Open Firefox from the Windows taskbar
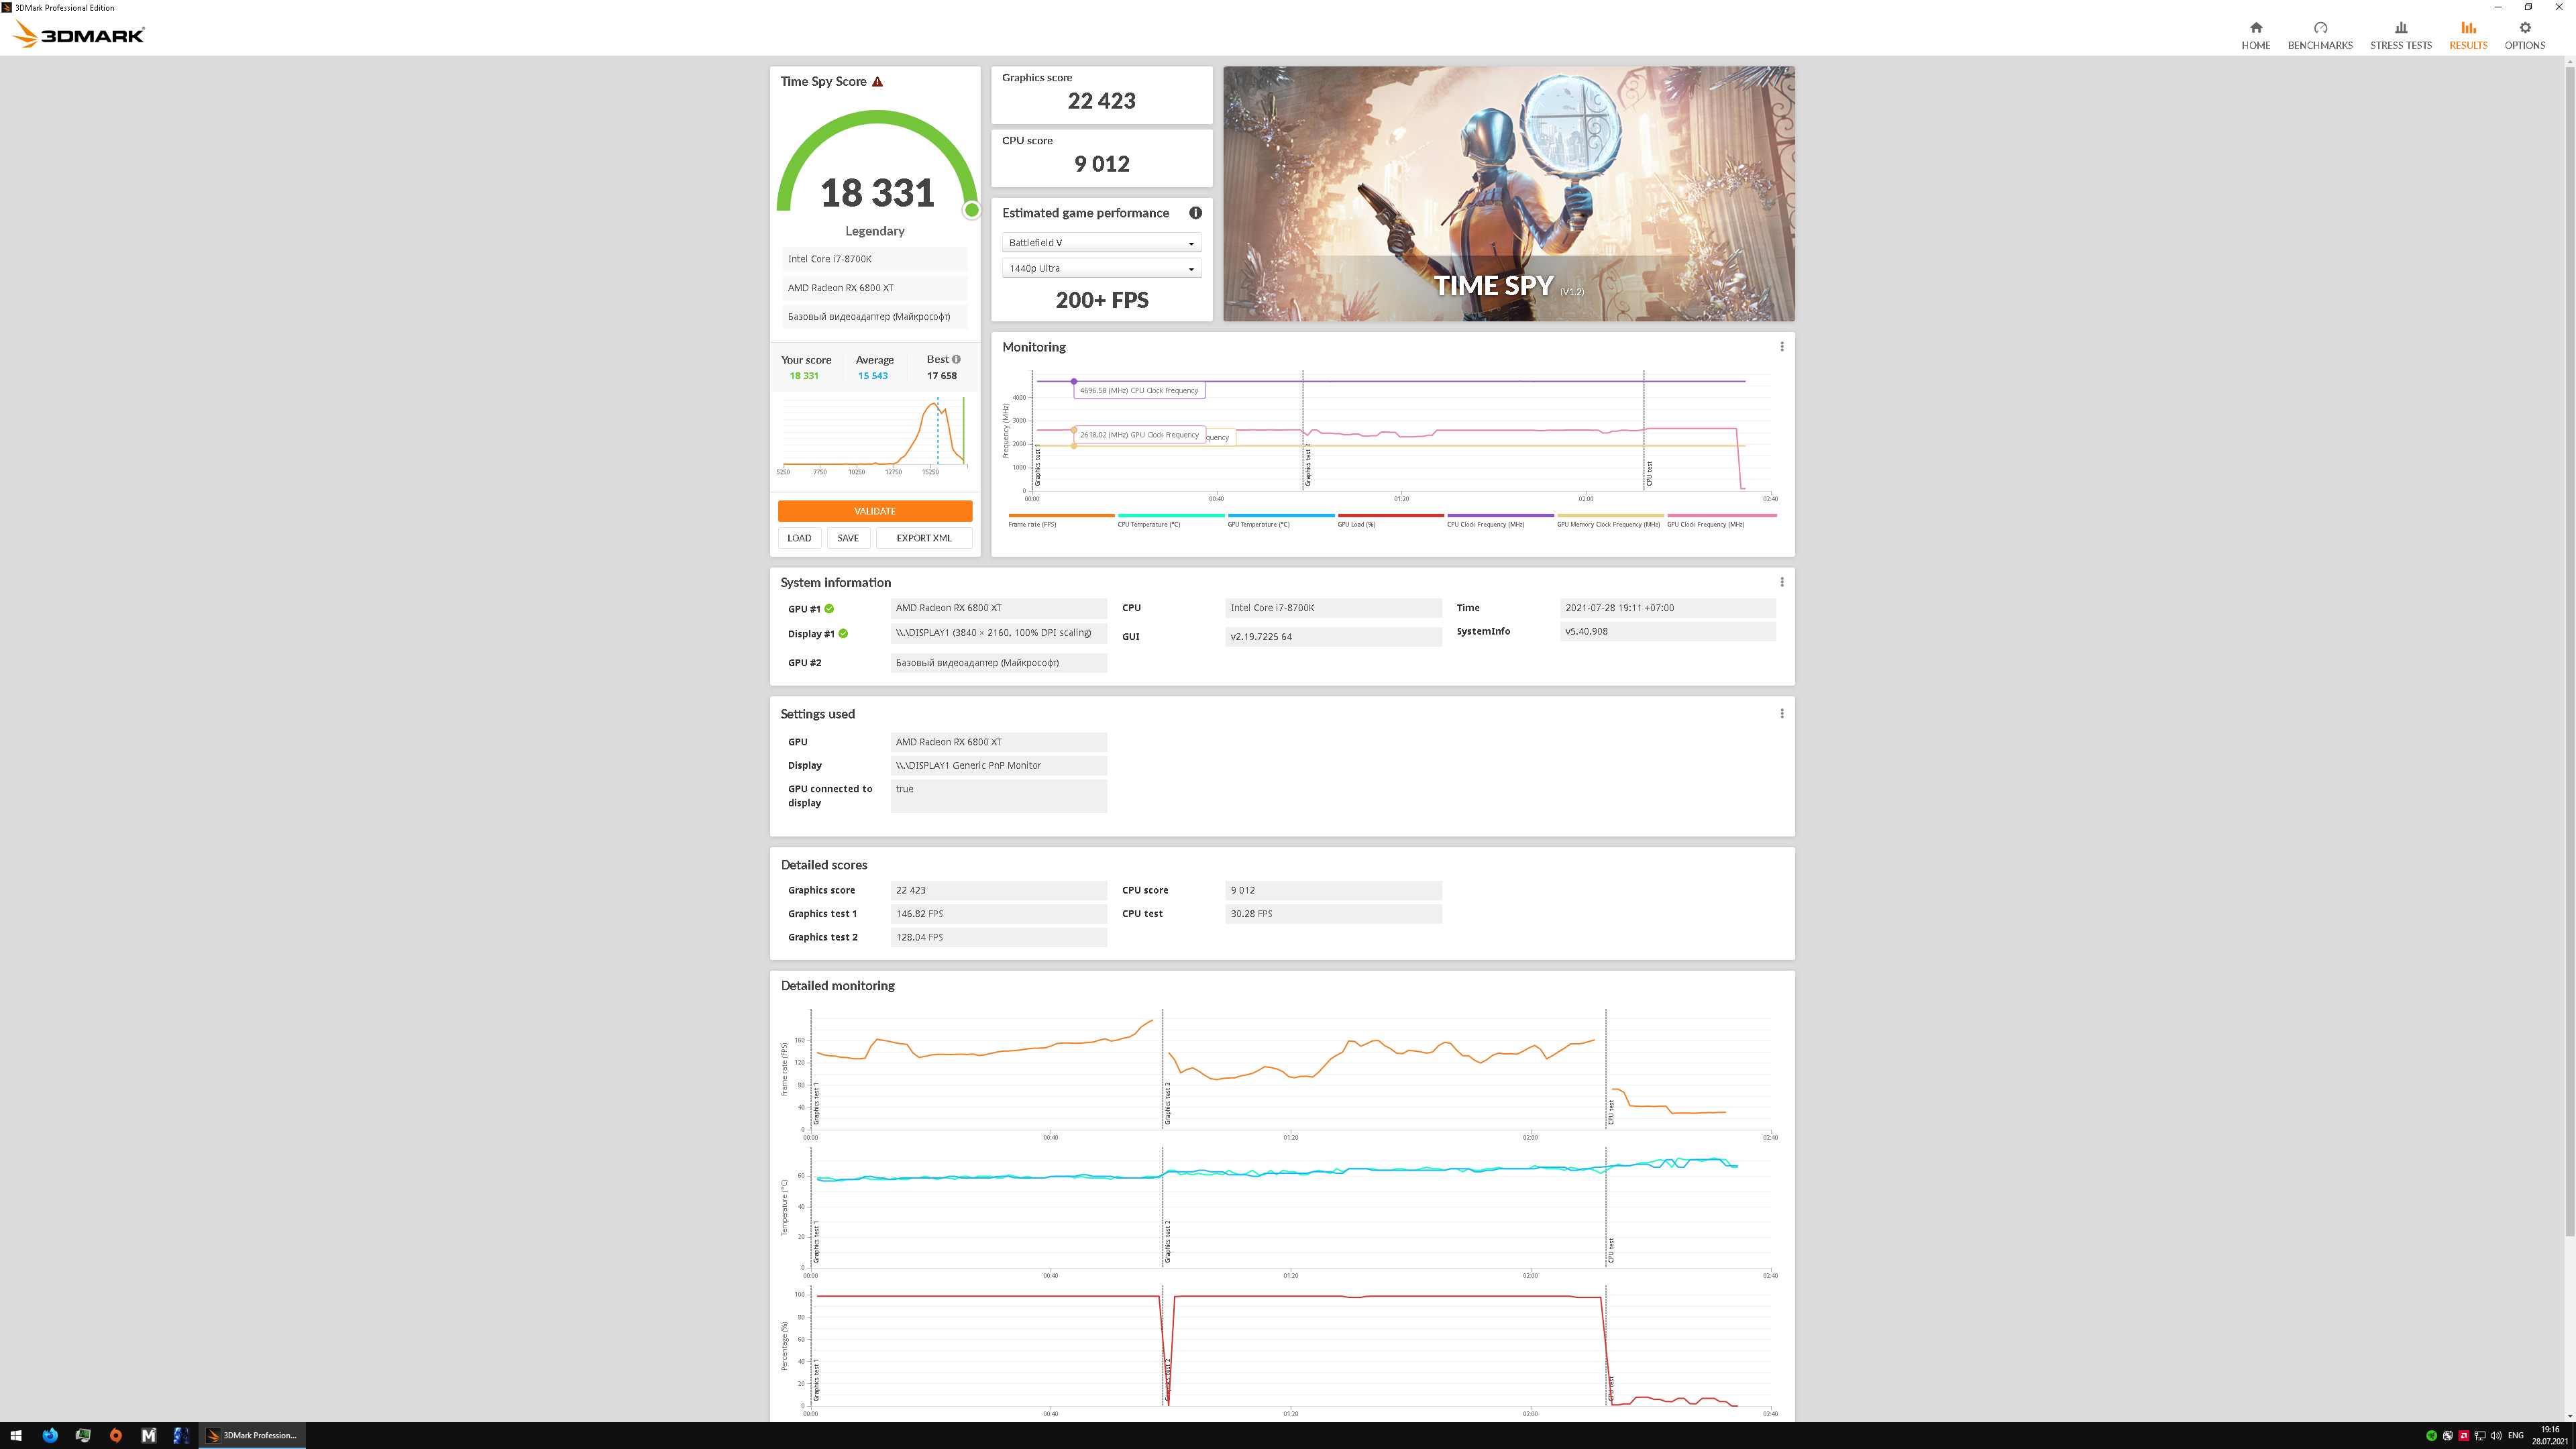 point(50,1435)
